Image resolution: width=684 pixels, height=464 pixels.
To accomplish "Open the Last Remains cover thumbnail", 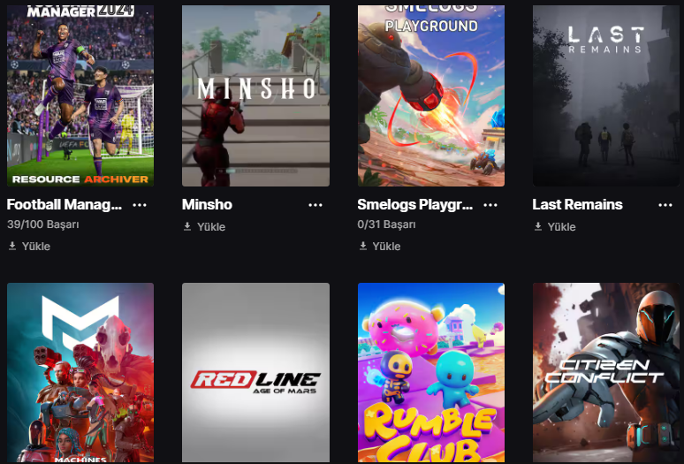I will tap(606, 95).
